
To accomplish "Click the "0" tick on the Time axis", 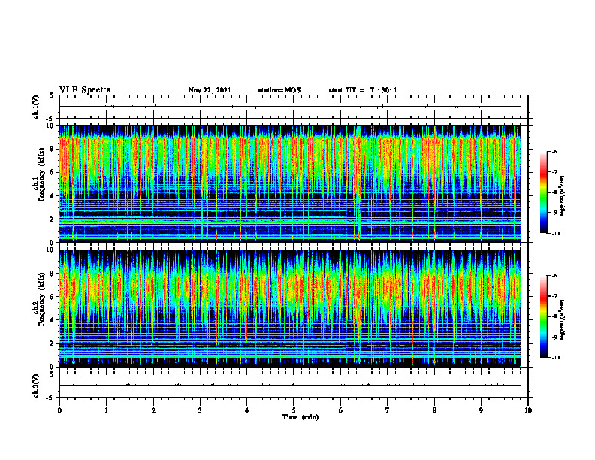I will tap(59, 410).
